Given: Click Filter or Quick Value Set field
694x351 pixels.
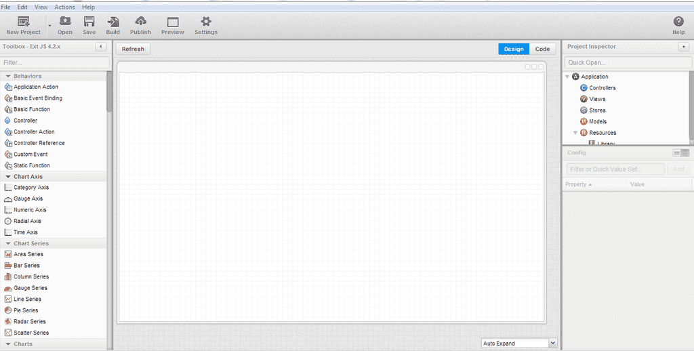Looking at the screenshot, I should [x=615, y=169].
